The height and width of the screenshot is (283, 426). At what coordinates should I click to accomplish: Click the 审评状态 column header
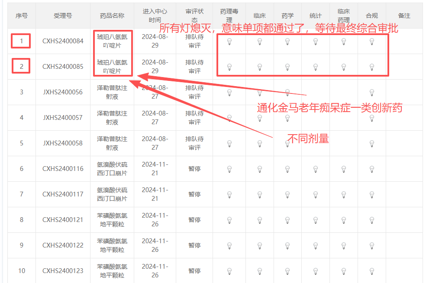[x=194, y=16]
